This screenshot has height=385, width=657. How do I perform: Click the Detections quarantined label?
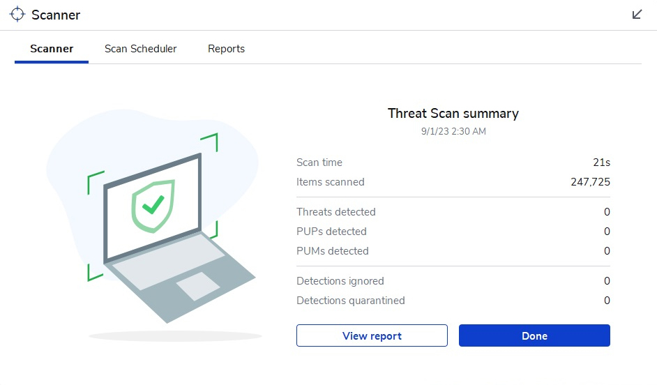[351, 301]
